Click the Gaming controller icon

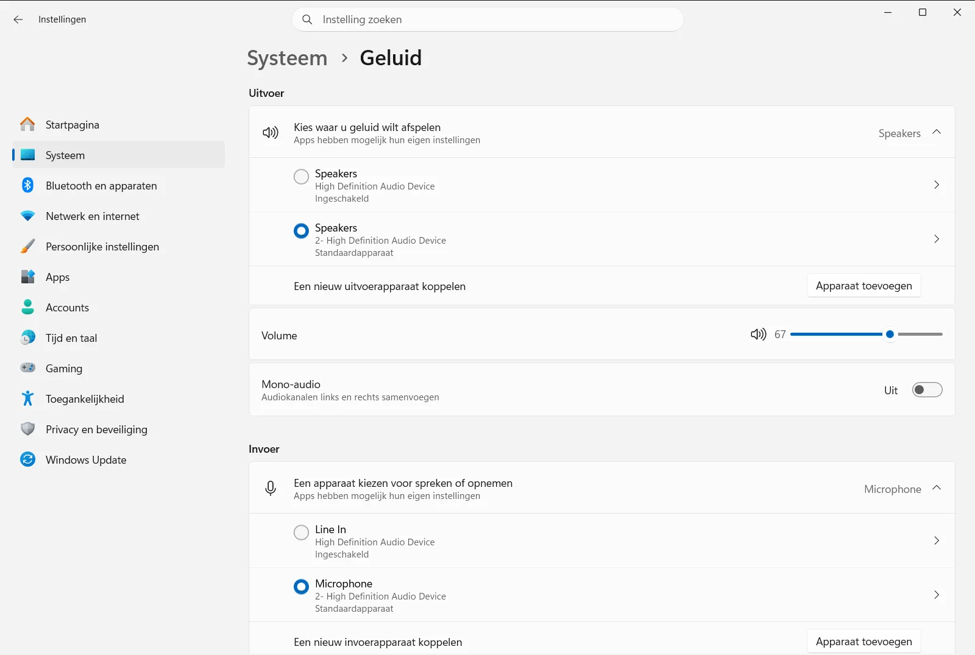coord(28,368)
